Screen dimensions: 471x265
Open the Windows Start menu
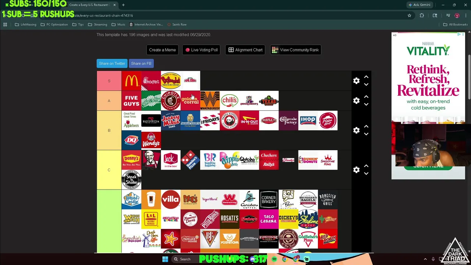pos(165,259)
